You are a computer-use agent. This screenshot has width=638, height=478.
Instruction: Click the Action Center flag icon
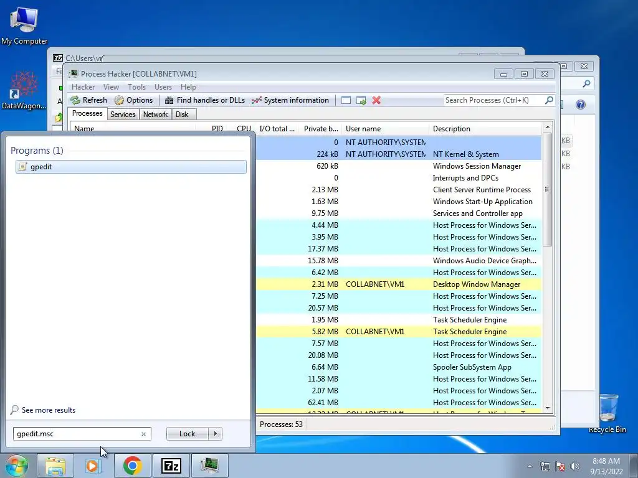click(560, 466)
